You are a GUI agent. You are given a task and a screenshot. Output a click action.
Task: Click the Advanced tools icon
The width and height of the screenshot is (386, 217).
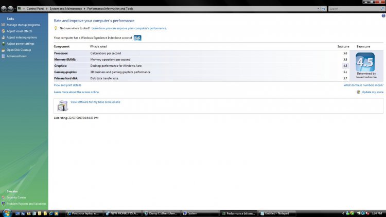(x=3, y=56)
